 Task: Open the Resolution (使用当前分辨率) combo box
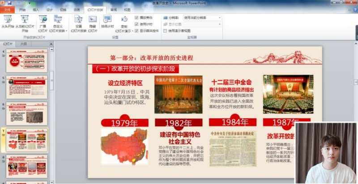point(202,17)
